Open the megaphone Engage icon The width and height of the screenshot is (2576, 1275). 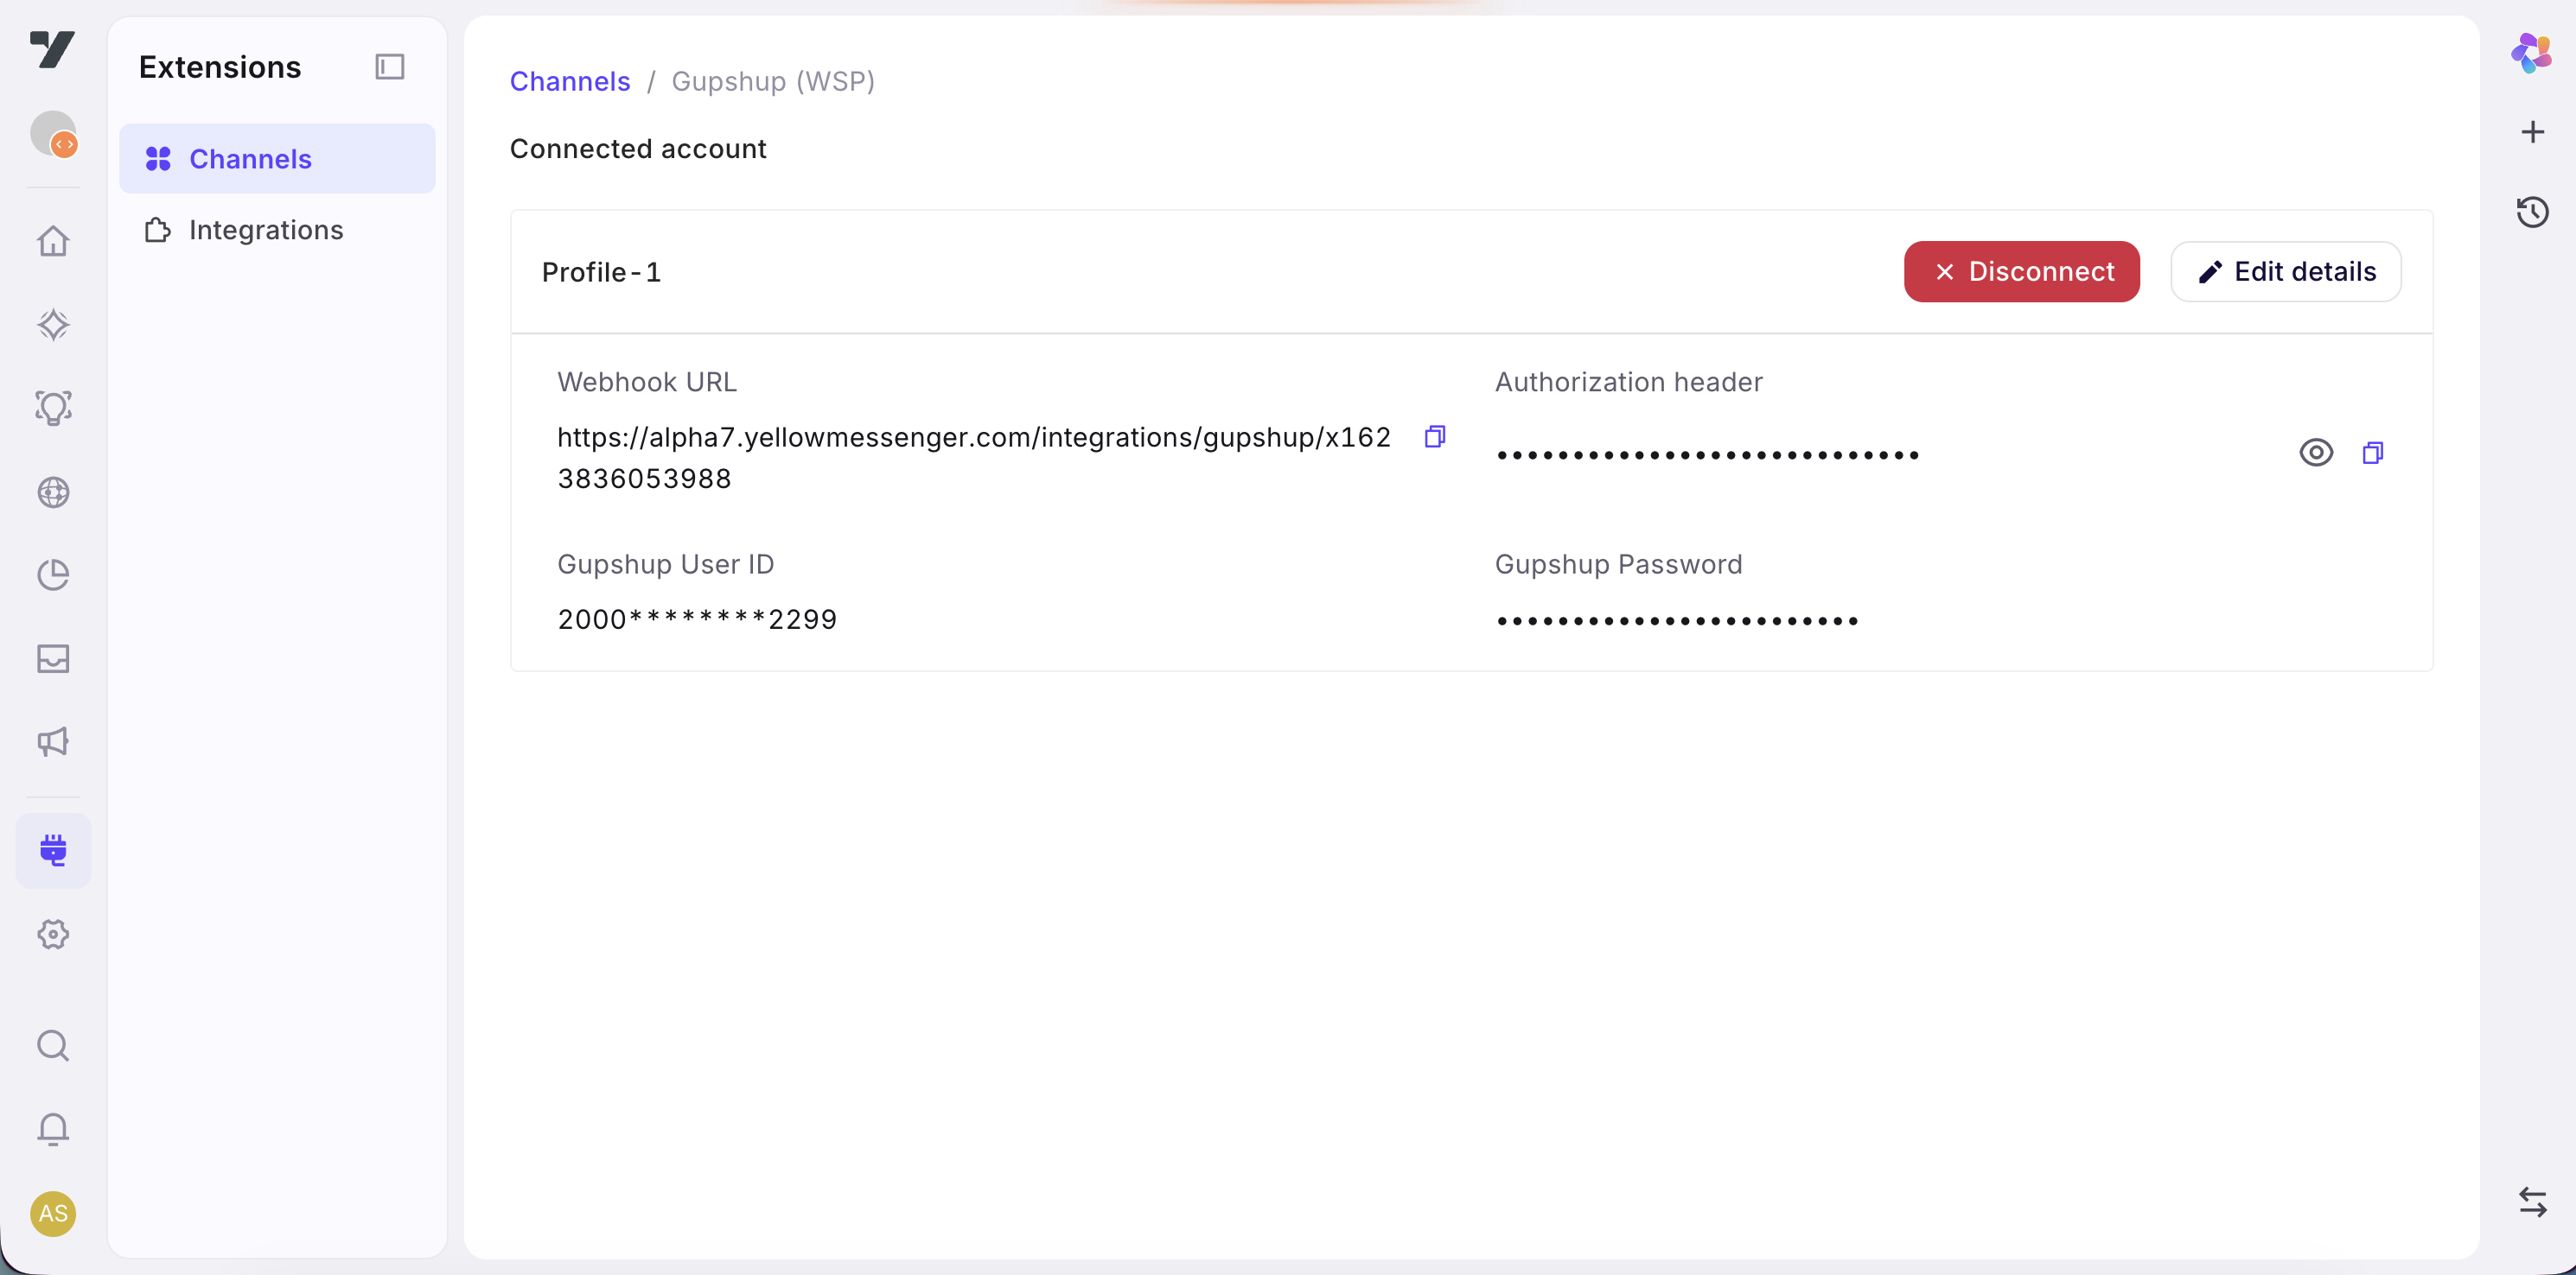pos(53,741)
